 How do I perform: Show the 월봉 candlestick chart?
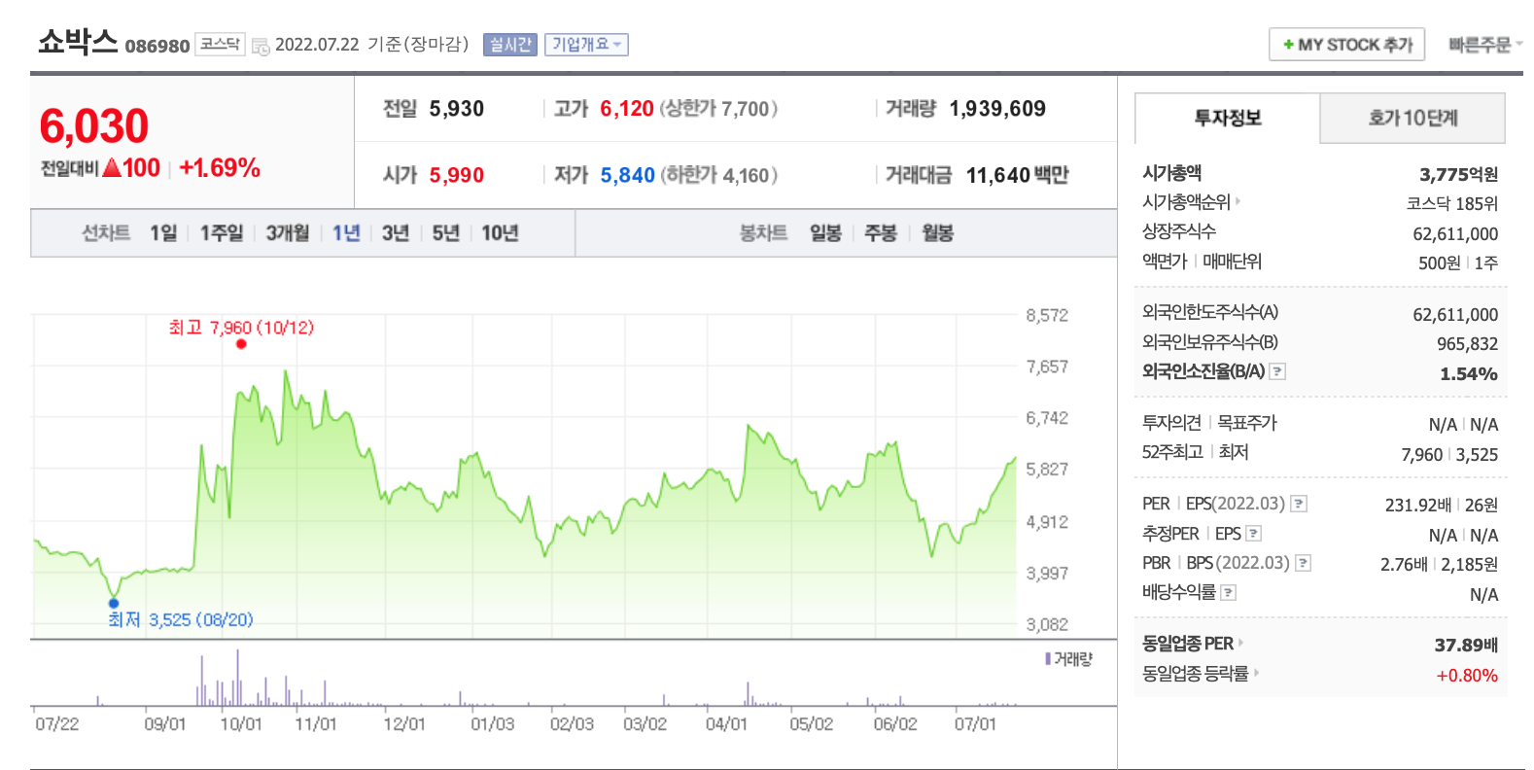pyautogui.click(x=938, y=233)
